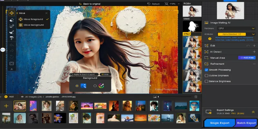Select the Move tool in left toolbar

coord(12,13)
